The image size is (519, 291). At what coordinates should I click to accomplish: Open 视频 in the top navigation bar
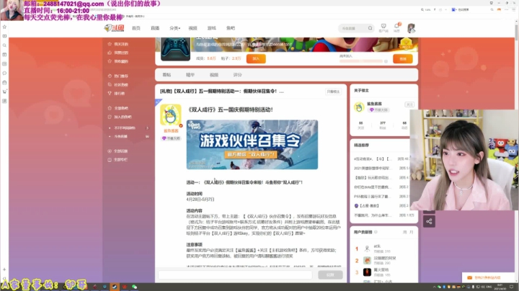pyautogui.click(x=192, y=28)
